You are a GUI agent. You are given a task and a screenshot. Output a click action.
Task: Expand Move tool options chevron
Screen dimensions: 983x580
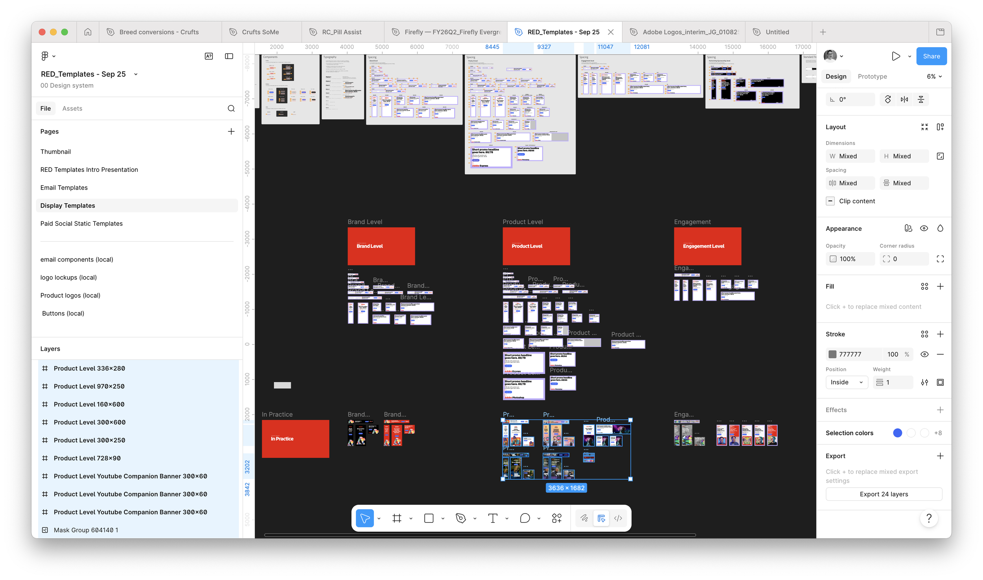[x=379, y=518]
